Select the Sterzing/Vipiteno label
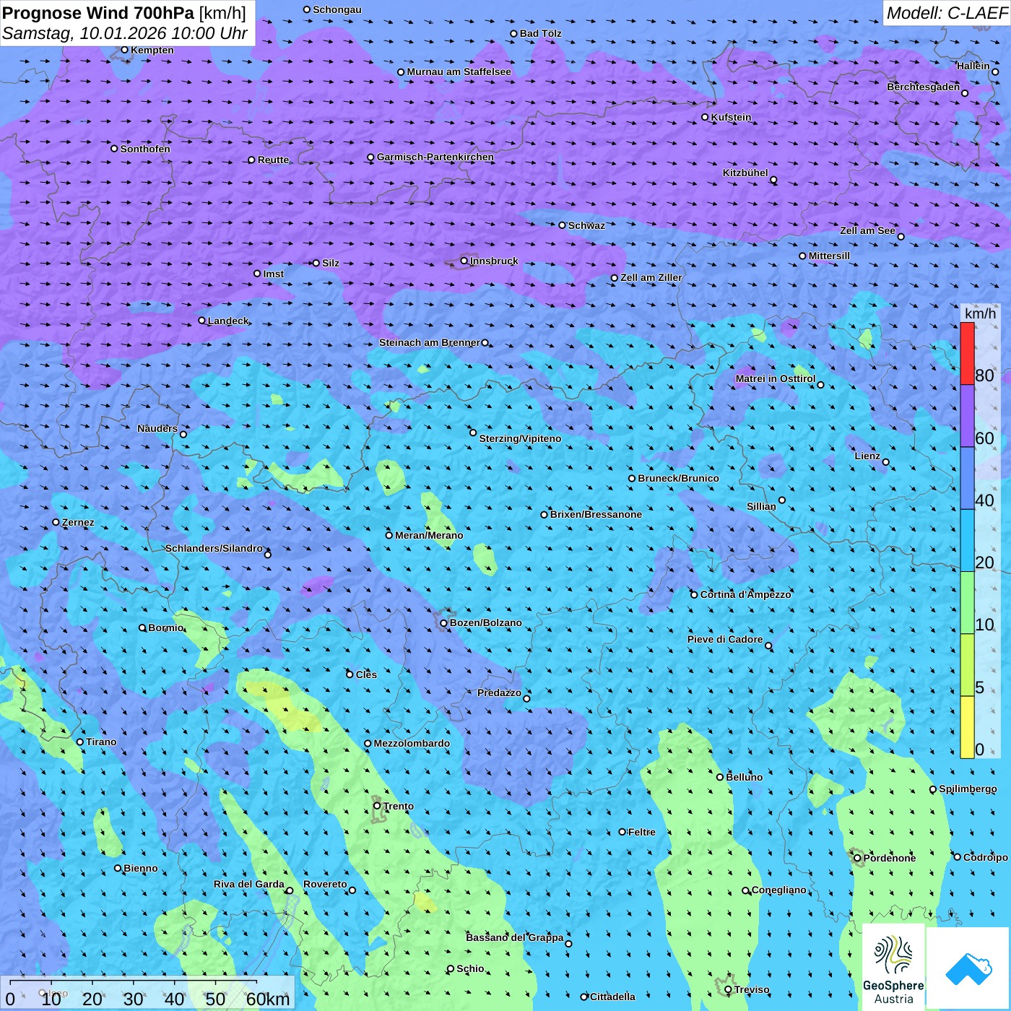Image resolution: width=1011 pixels, height=1011 pixels. [520, 438]
